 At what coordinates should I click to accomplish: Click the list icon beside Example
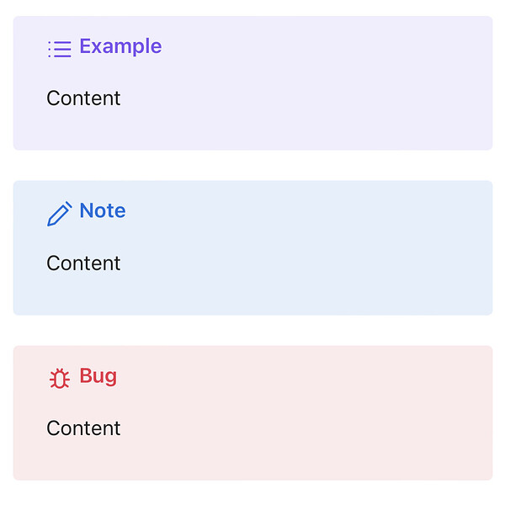pos(60,49)
